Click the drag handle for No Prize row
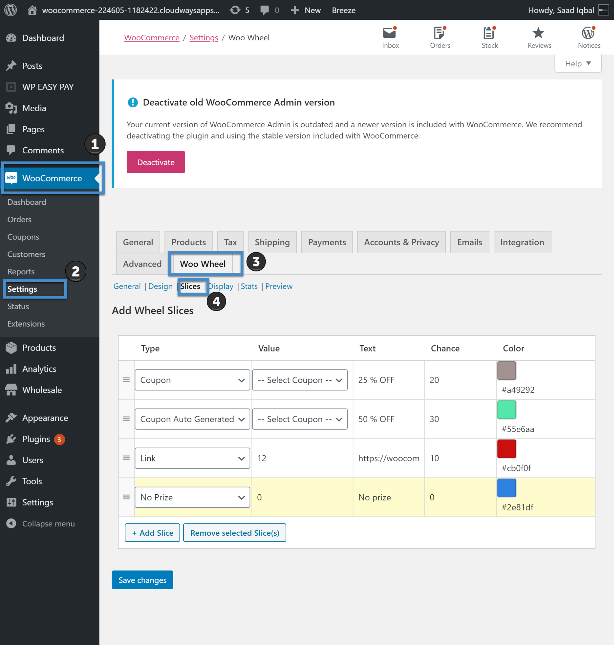The image size is (614, 645). 126,497
